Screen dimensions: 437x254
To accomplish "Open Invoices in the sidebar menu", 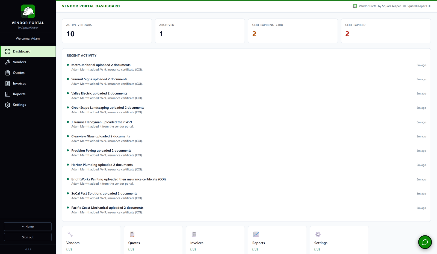I will (x=28, y=83).
